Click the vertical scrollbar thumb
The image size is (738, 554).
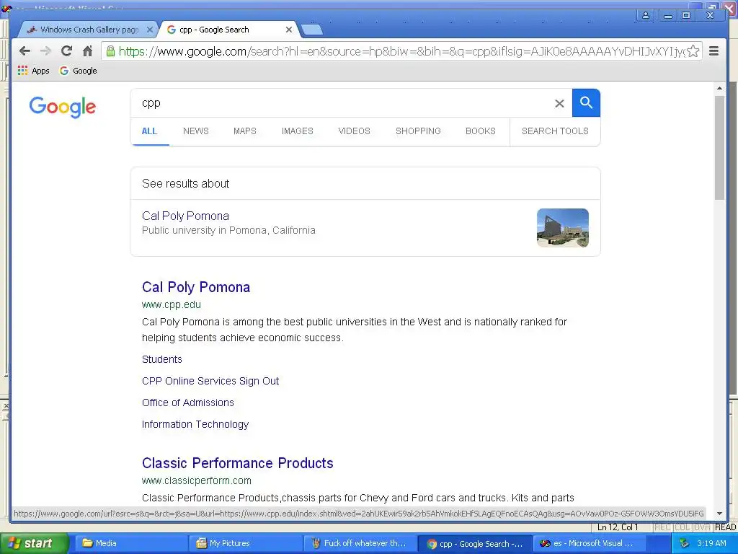[x=719, y=147]
